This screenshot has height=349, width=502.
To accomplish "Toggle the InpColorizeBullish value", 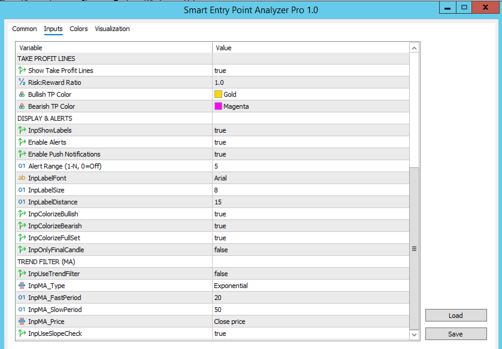I will coord(310,213).
